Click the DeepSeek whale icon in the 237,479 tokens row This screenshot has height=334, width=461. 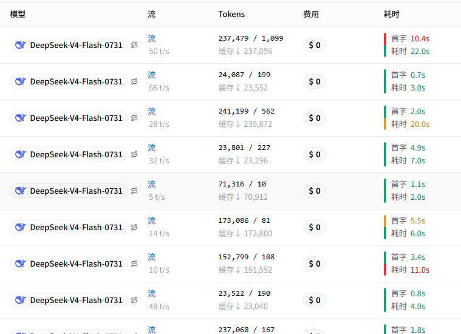pyautogui.click(x=21, y=45)
